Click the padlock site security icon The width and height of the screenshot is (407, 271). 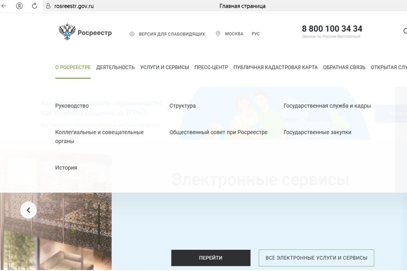48,6
